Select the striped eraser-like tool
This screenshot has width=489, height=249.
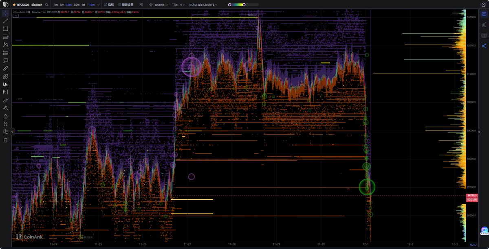coord(6,76)
